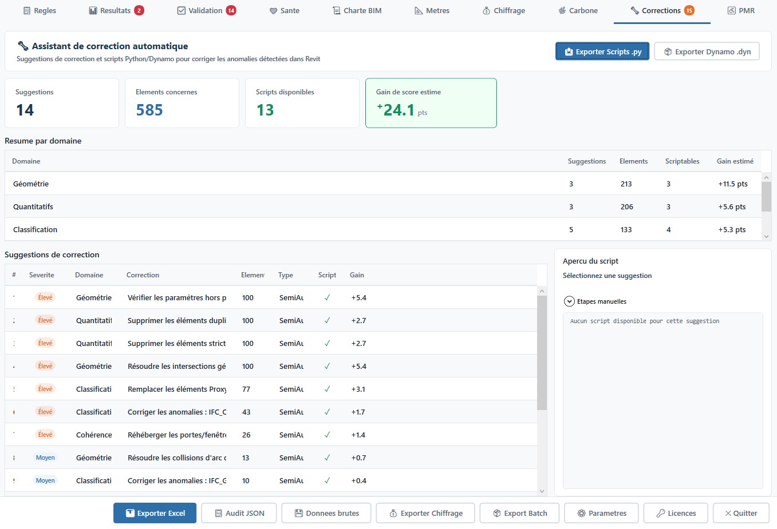Click domain table scrollbar up arrow
777x529 pixels.
point(766,177)
